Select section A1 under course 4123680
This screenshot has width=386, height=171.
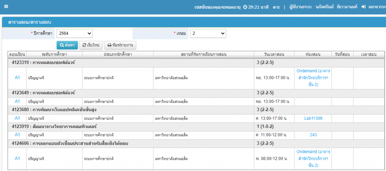[17, 118]
